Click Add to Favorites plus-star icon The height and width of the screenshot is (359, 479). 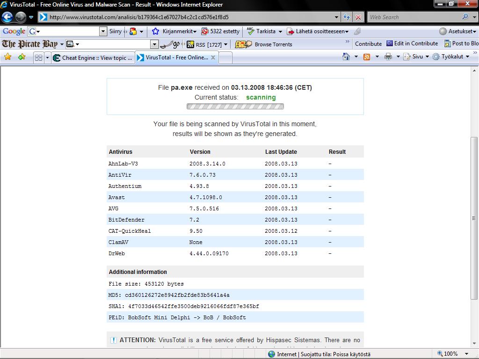[22, 57]
